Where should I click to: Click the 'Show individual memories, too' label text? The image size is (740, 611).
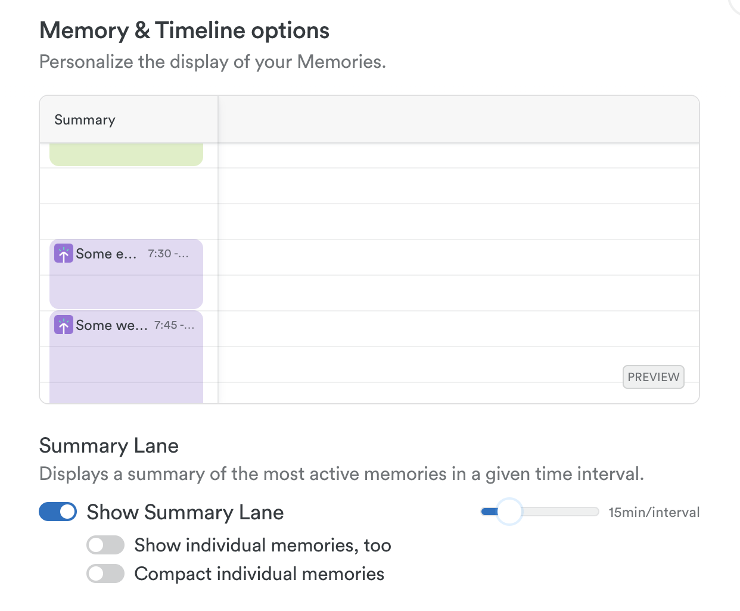click(x=263, y=545)
